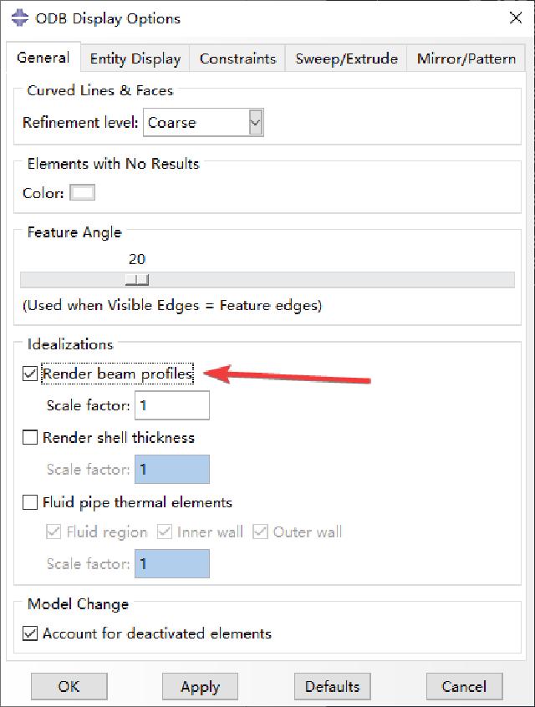Click the Abaqus ODB dialog title icon
The width and height of the screenshot is (535, 707).
19,18
